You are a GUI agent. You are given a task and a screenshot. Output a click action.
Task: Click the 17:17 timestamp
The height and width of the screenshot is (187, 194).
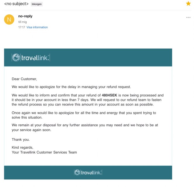coord(21,27)
